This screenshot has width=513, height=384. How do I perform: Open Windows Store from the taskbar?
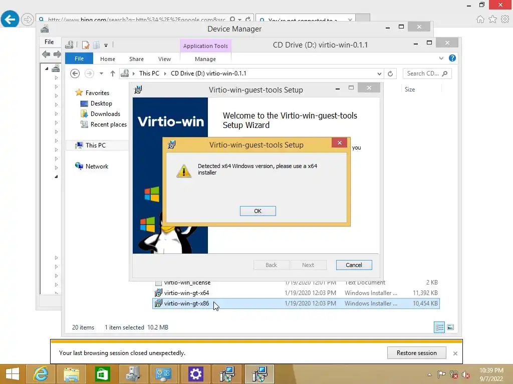point(102,374)
